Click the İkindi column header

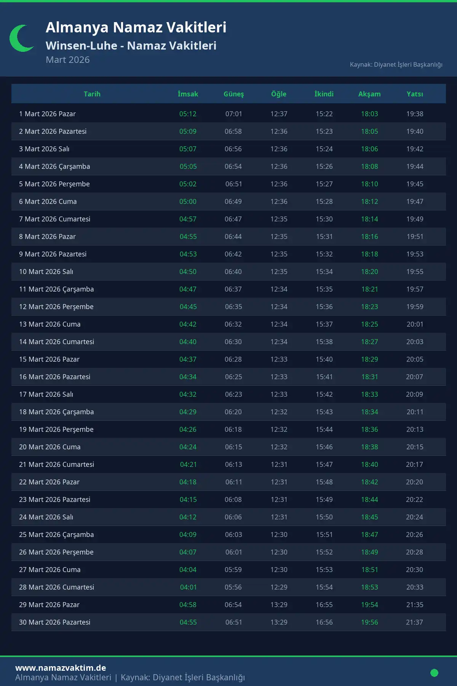(x=324, y=94)
